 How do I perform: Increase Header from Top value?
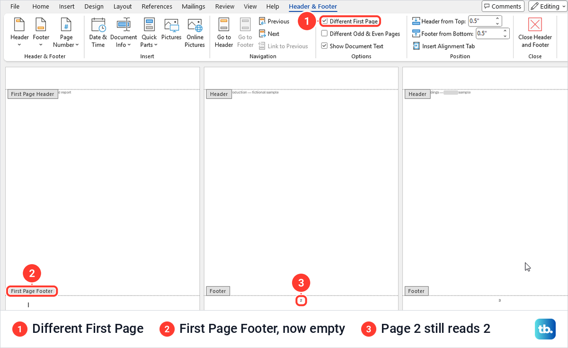pyautogui.click(x=497, y=19)
